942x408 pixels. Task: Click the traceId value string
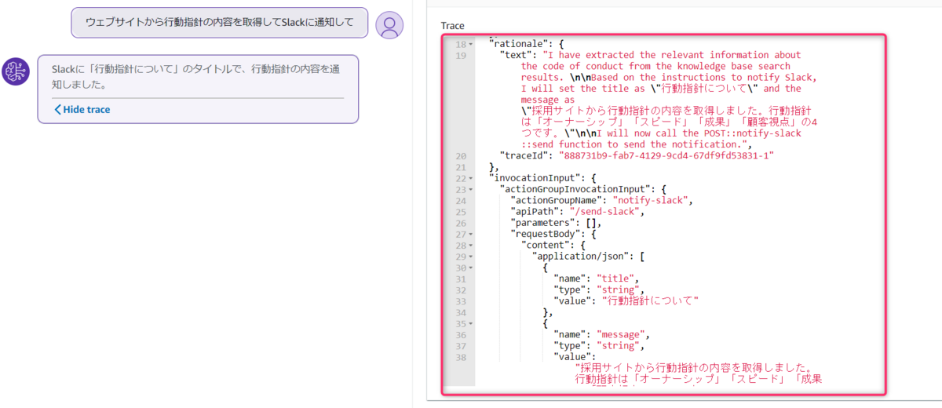tap(666, 155)
